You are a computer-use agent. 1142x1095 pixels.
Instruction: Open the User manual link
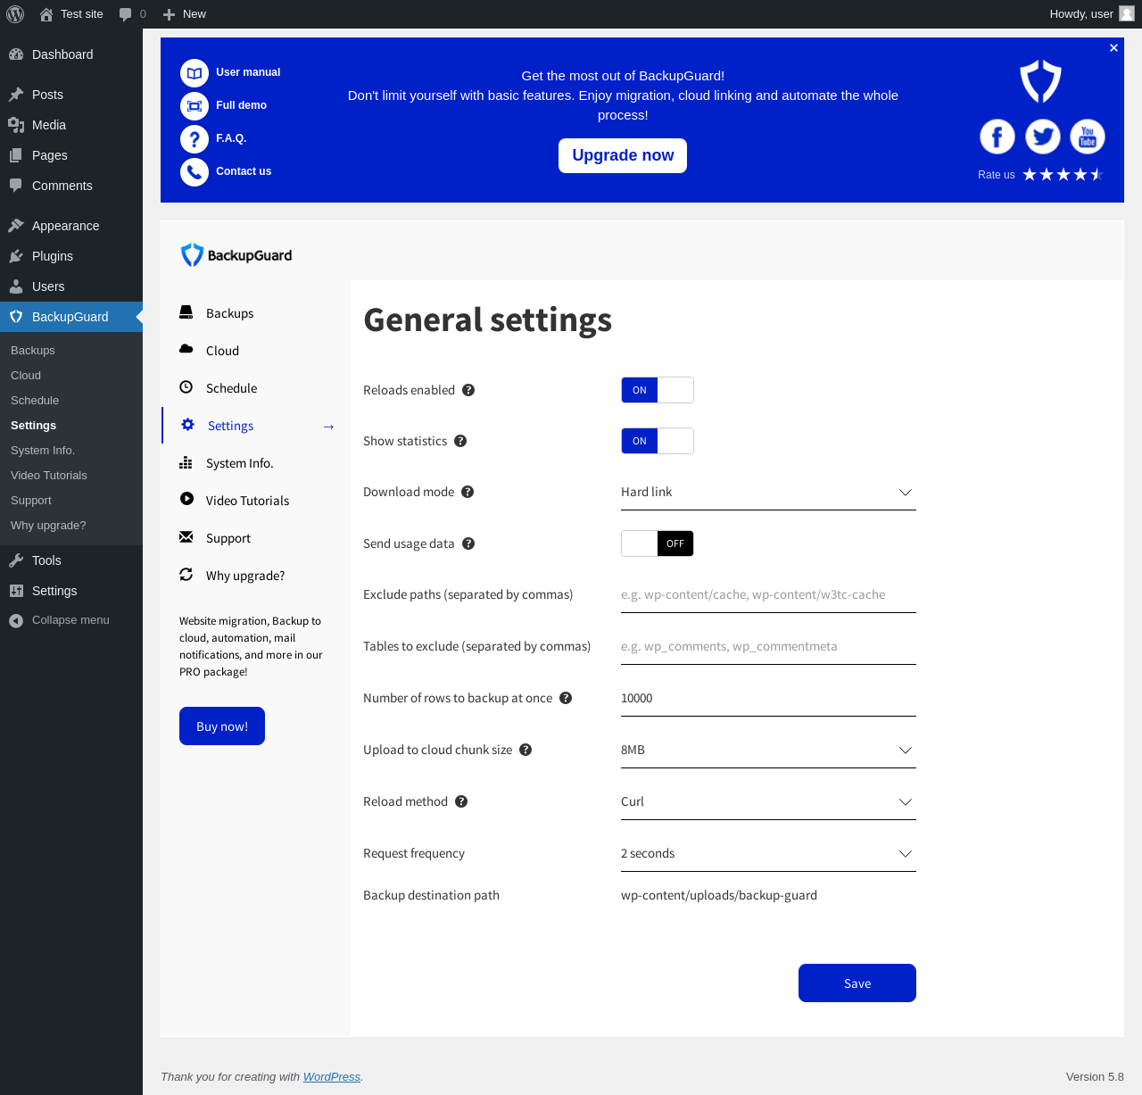248,72
